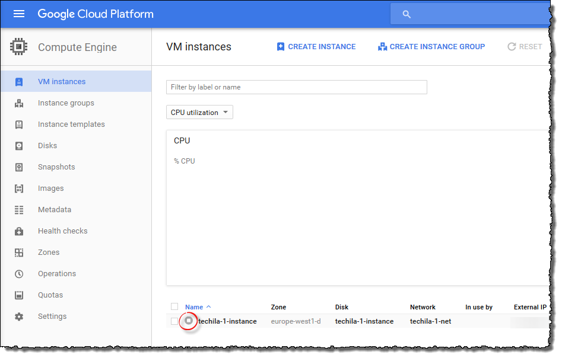Click the stopped status icon for techila-1-instance
The height and width of the screenshot is (358, 562).
(189, 321)
